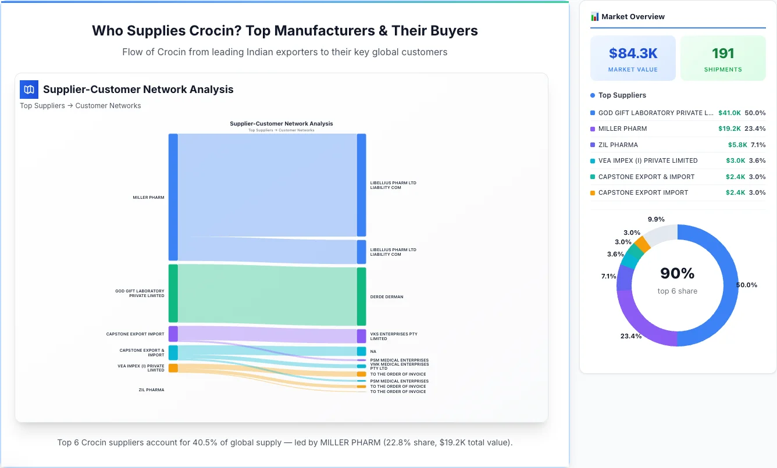Click the orange legend square for CAPSTONE EXPORT IMPORT

pos(591,192)
